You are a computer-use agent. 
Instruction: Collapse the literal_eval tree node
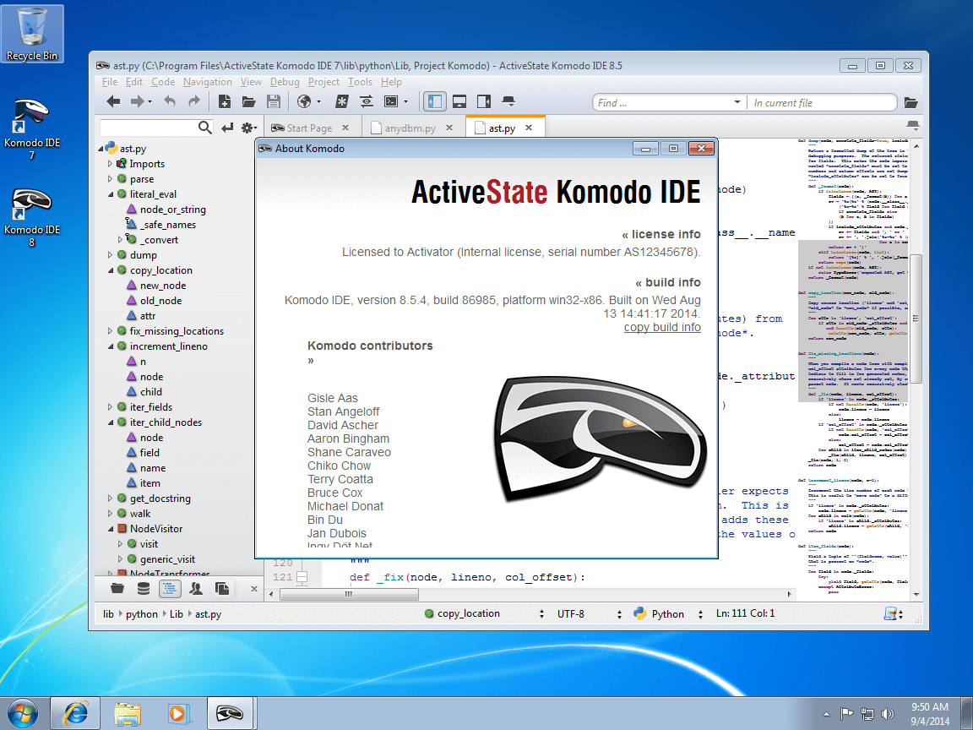tap(110, 194)
